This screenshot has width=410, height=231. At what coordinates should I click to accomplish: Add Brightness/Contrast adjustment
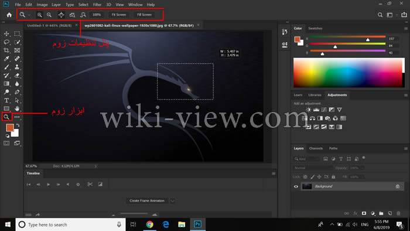(308, 110)
